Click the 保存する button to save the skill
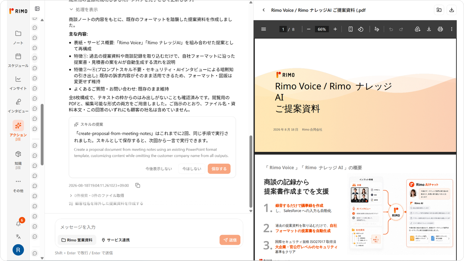The width and height of the screenshot is (464, 261). coord(219,169)
